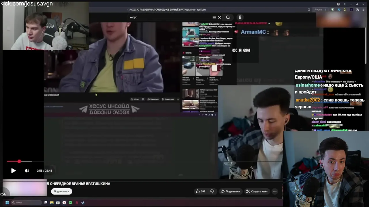Open the dark square extension icon
This screenshot has width=369, height=207.
[351, 9]
